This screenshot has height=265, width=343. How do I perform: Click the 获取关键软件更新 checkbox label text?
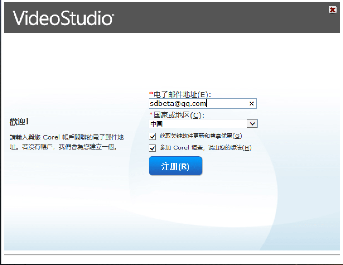201,136
